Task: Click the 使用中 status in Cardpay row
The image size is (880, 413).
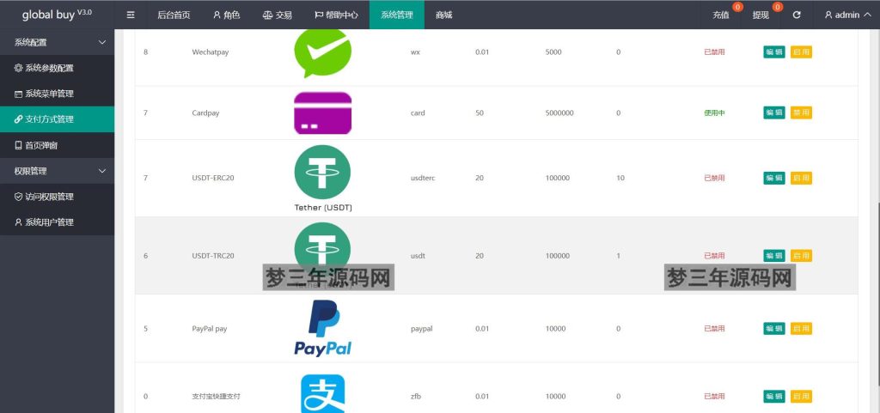Action: point(714,112)
